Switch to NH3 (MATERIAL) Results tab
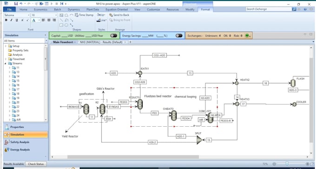The height and width of the screenshot is (169, 316). pos(101,42)
